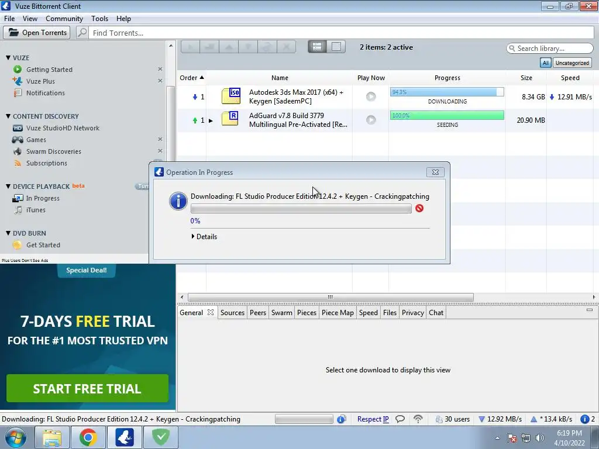Minimize the bottom details panel
This screenshot has height=449, width=599.
pyautogui.click(x=590, y=310)
